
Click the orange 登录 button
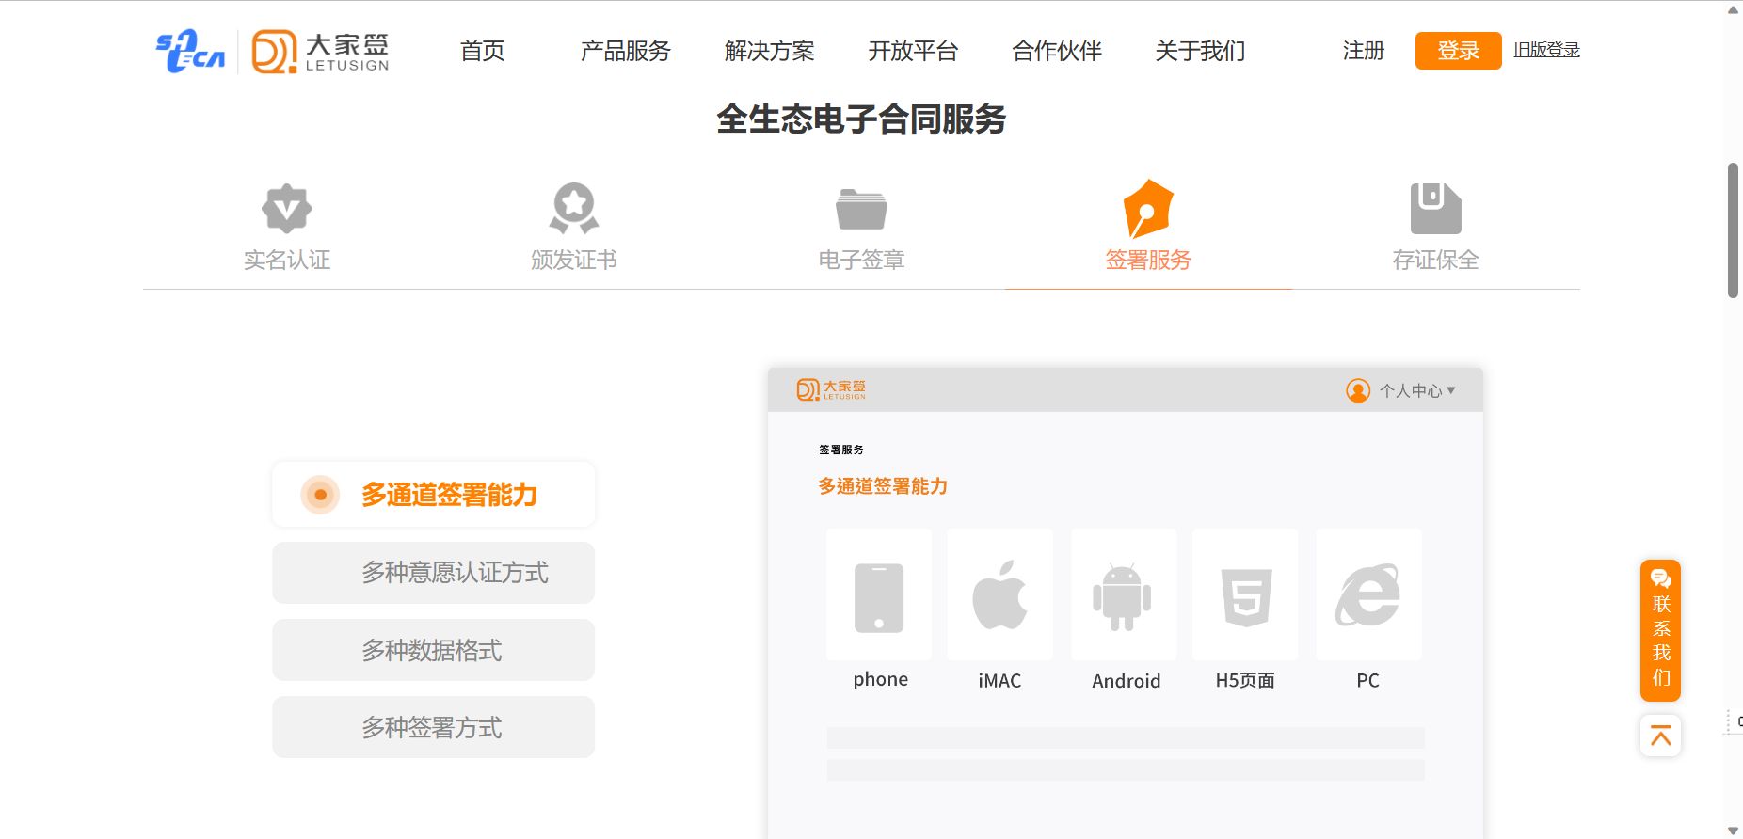pos(1459,51)
